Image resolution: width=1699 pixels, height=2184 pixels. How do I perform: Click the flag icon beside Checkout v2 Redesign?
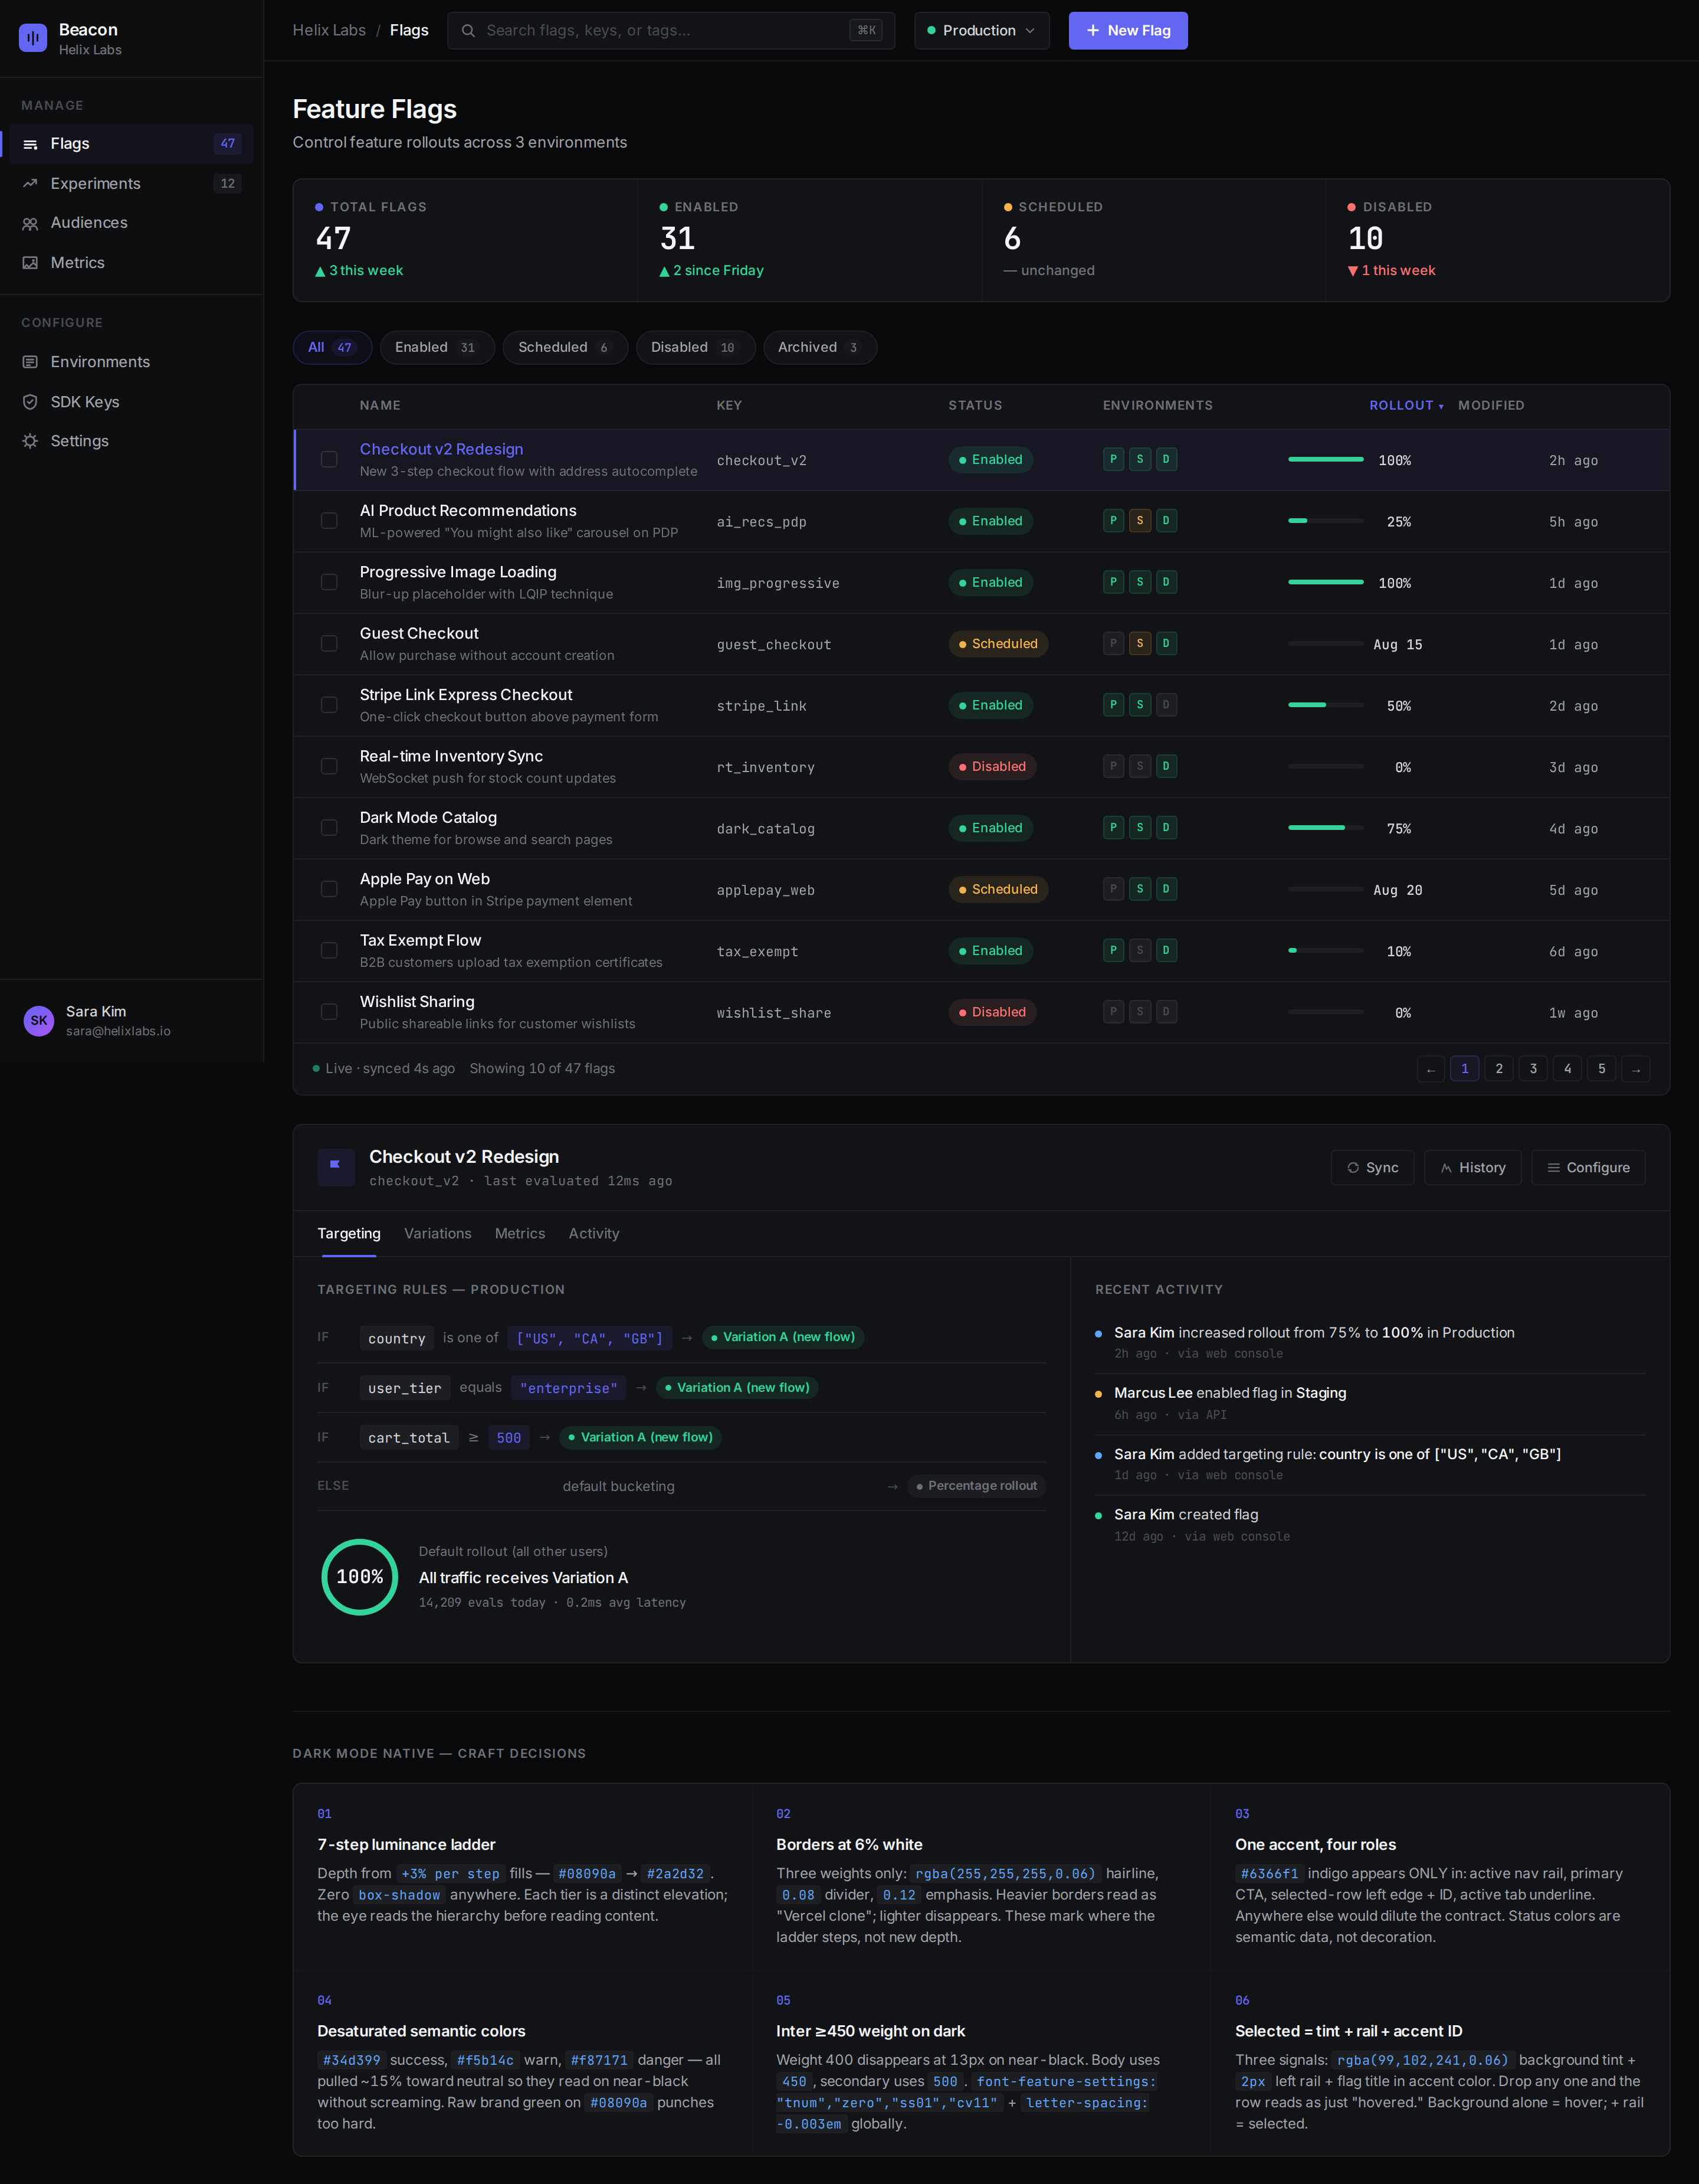[x=336, y=1167]
